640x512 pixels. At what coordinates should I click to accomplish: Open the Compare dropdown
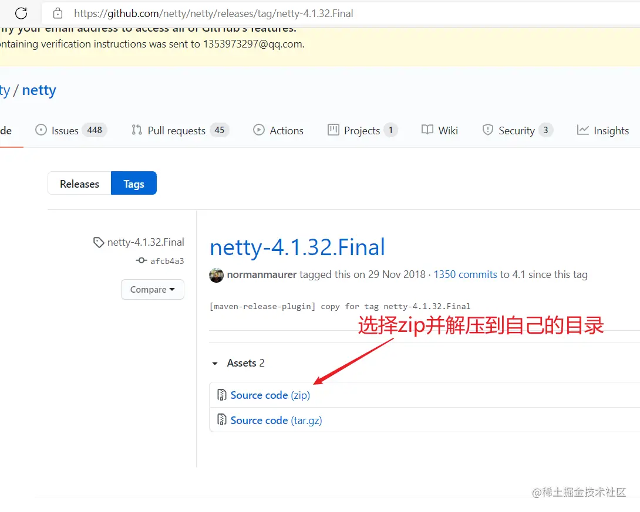(x=153, y=289)
